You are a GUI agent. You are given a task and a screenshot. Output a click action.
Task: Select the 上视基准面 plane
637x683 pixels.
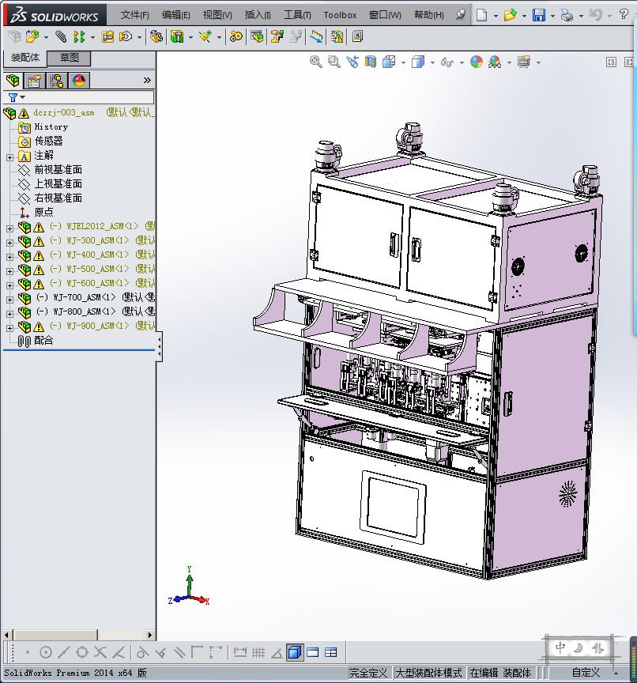[x=58, y=183]
